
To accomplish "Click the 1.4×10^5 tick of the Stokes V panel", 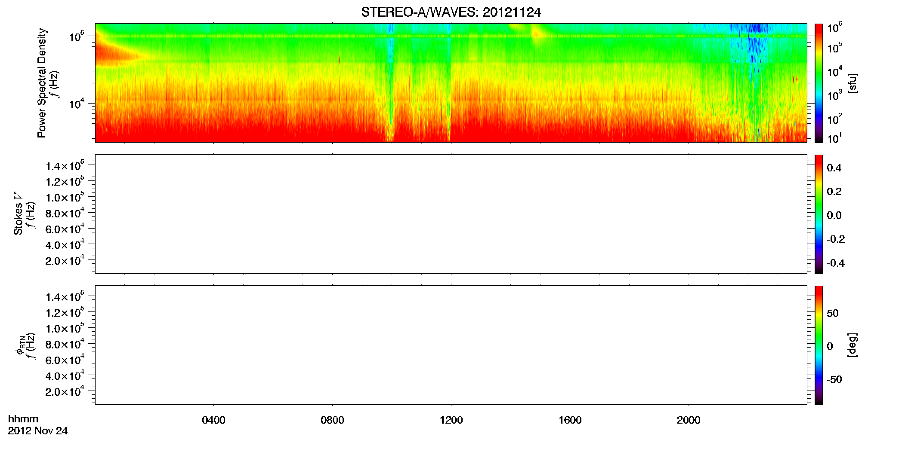I will (65, 165).
